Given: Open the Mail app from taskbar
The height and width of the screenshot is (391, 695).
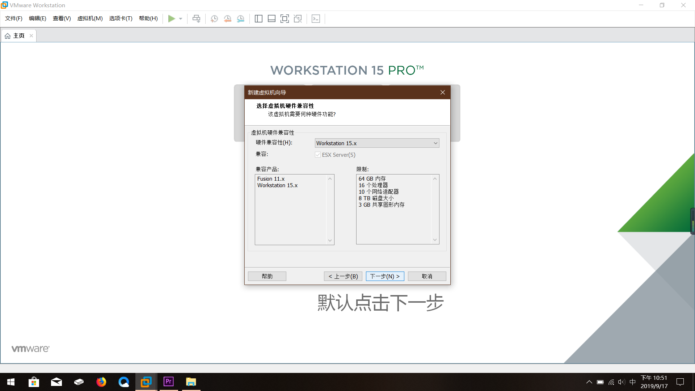Looking at the screenshot, I should [56, 382].
